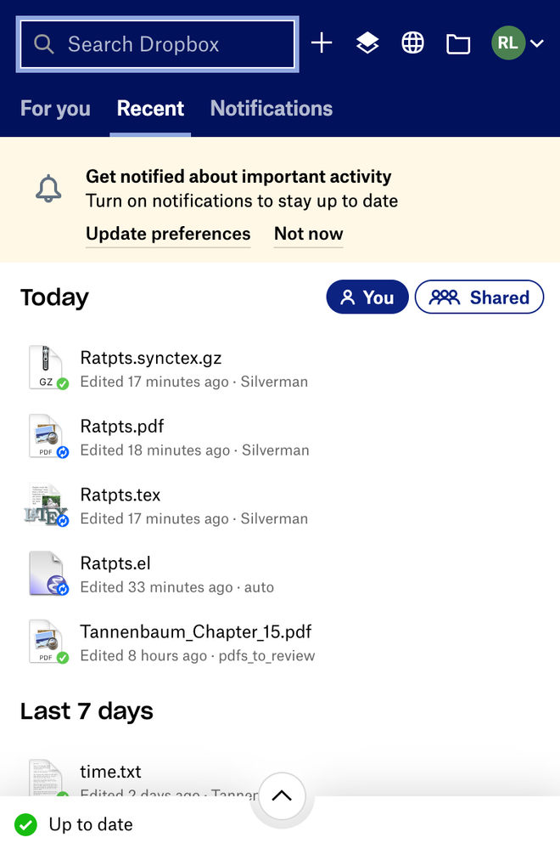Click the Ratpts.tex LaTeX file icon
This screenshot has width=560, height=849.
[47, 505]
